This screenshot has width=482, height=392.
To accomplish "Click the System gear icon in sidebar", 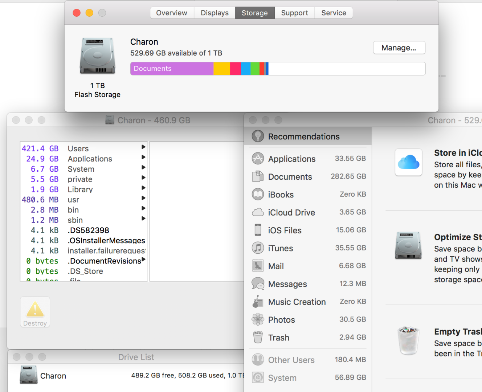I will [x=258, y=377].
